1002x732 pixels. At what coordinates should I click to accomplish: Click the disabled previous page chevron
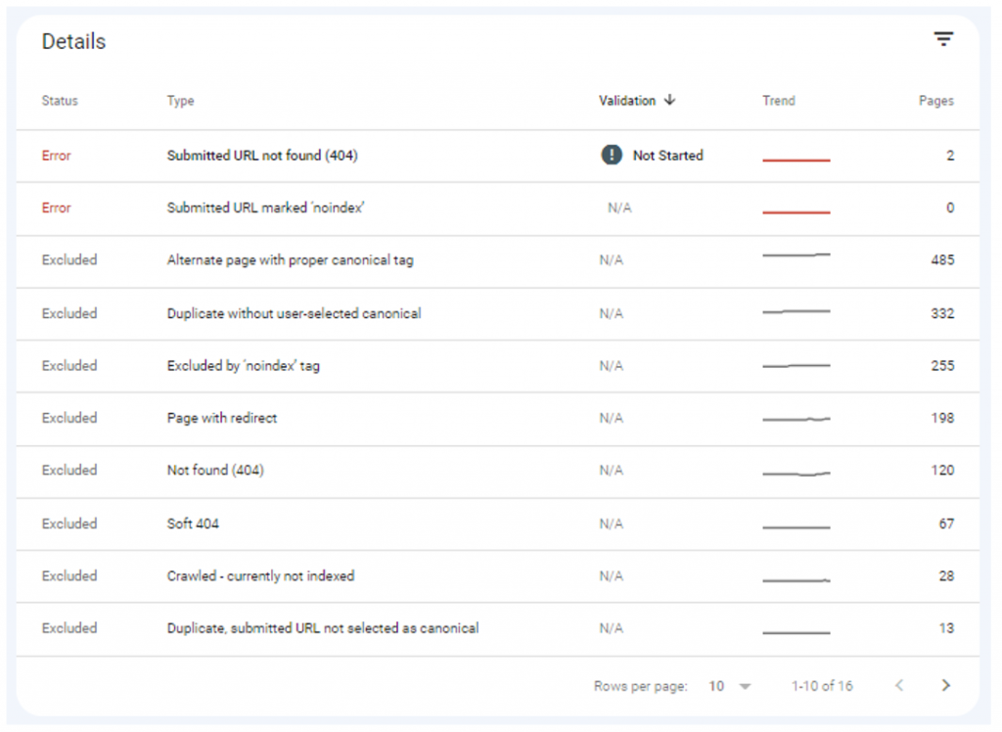(902, 686)
